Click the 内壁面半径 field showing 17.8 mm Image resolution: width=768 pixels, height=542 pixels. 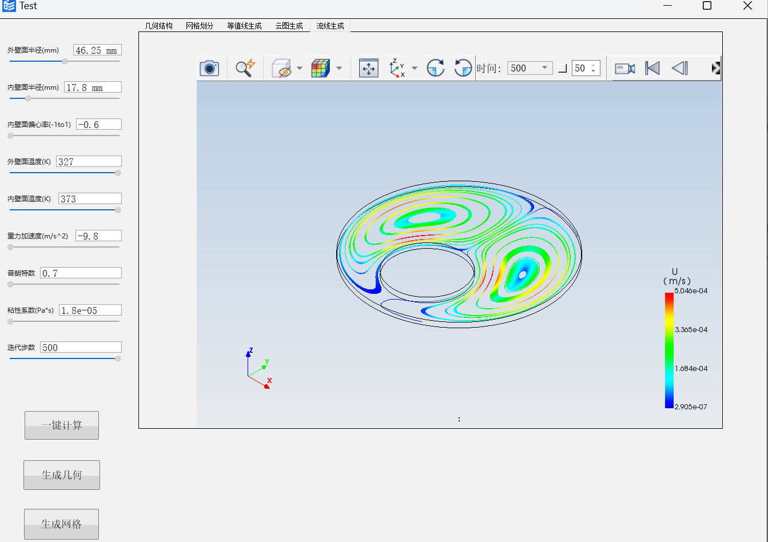(x=93, y=87)
